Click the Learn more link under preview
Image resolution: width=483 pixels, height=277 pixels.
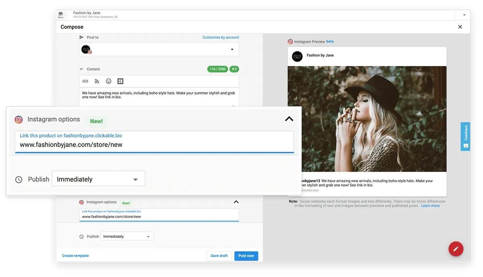click(x=430, y=206)
